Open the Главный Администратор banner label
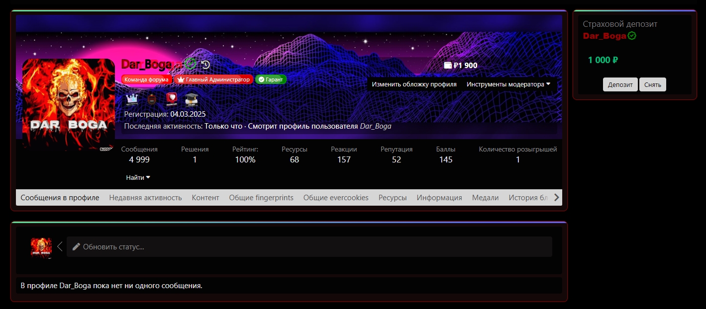The width and height of the screenshot is (706, 309). [213, 79]
